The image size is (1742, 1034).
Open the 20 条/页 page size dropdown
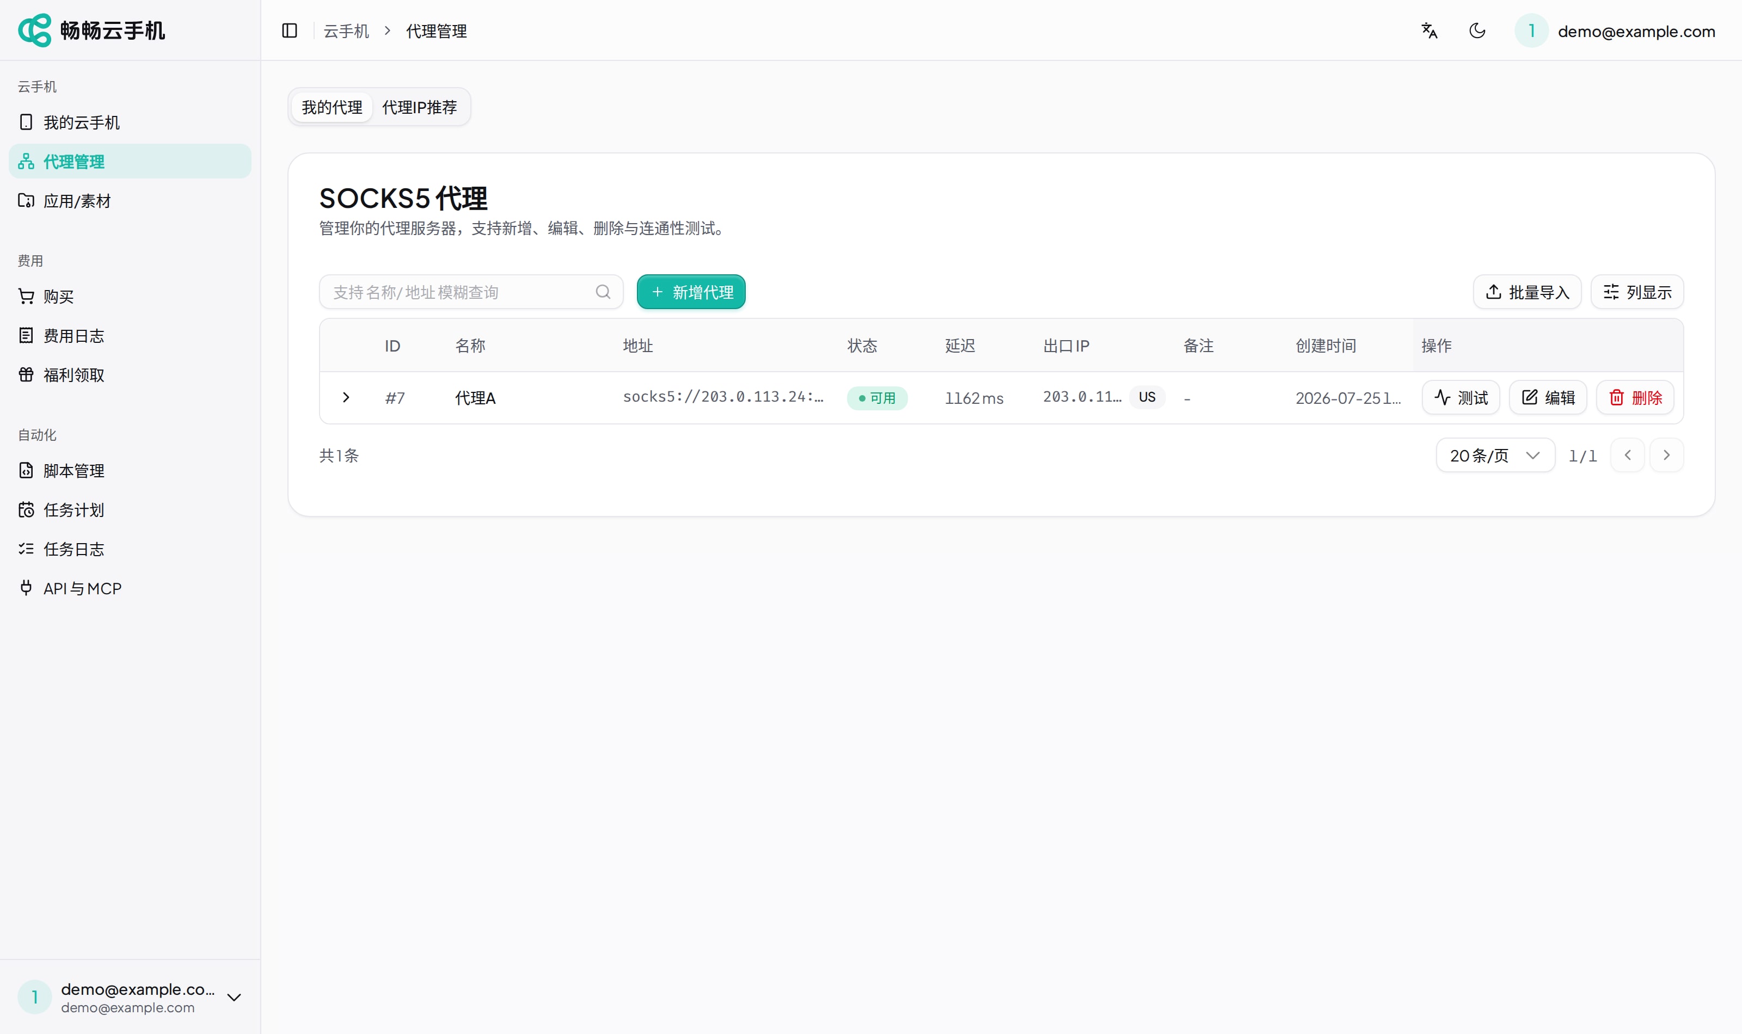1495,455
